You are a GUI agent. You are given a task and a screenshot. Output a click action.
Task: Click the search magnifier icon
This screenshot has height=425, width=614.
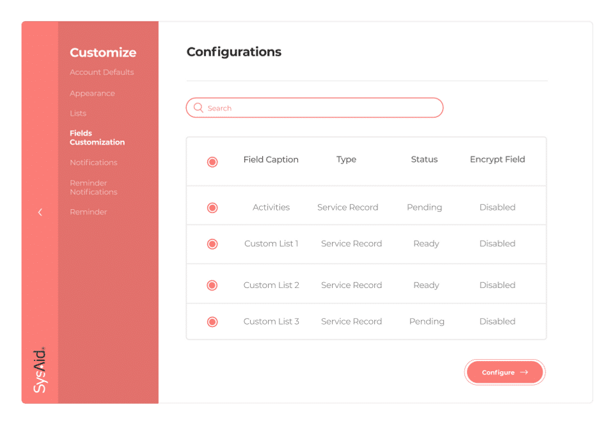click(198, 108)
